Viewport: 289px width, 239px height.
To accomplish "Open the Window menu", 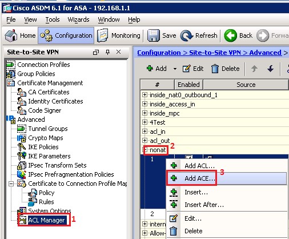I will click(x=109, y=19).
